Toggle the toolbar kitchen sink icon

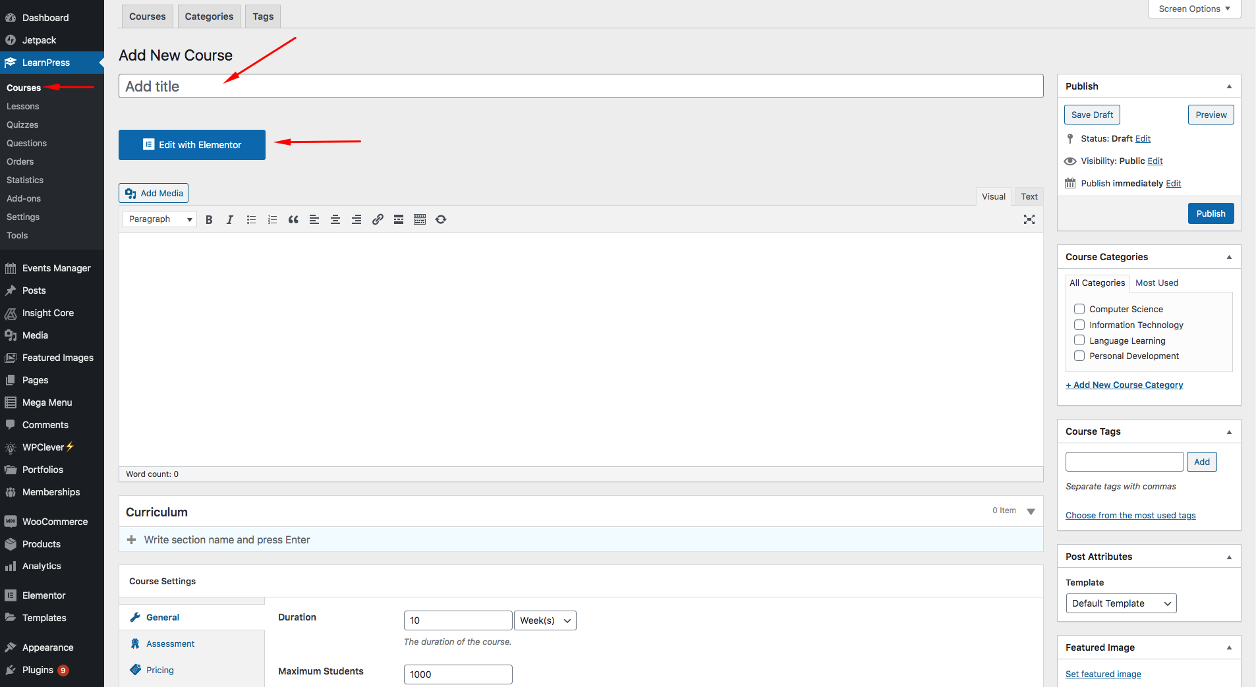click(x=420, y=219)
